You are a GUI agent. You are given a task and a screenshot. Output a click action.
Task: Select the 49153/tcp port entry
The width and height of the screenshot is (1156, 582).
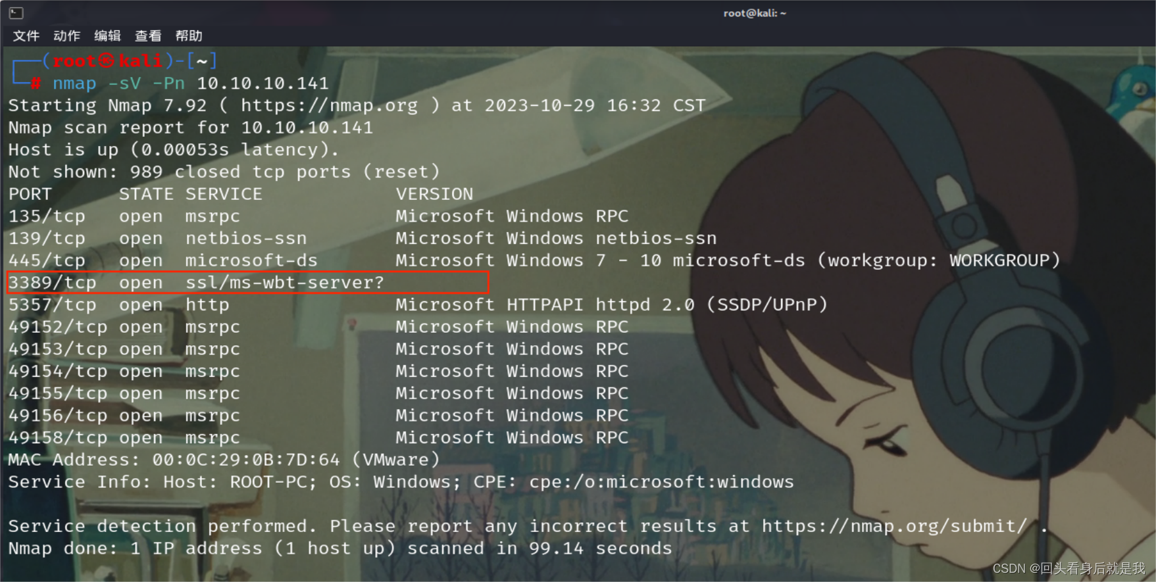coord(58,349)
